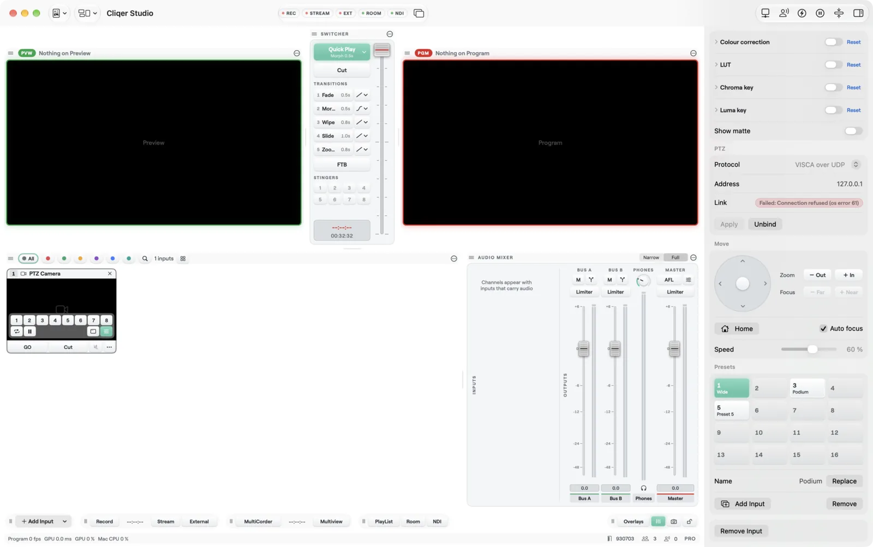Click the talking person icon in top toolbar
The width and height of the screenshot is (873, 547).
pos(784,13)
